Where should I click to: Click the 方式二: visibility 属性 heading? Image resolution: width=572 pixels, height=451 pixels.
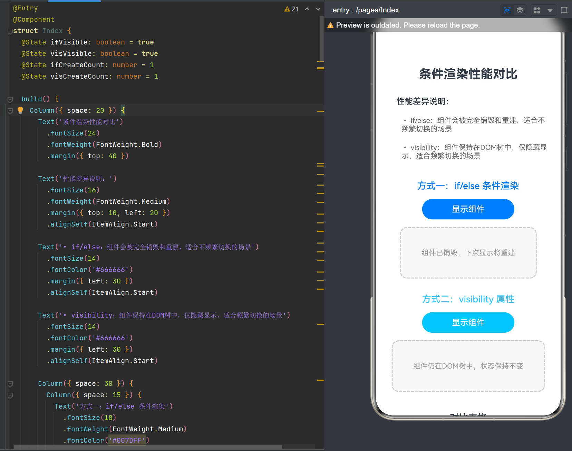(468, 299)
